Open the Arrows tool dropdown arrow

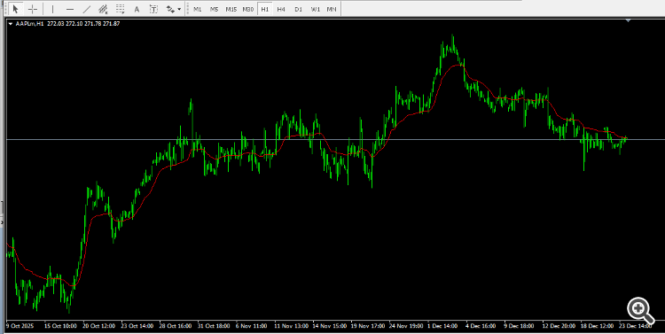179,9
